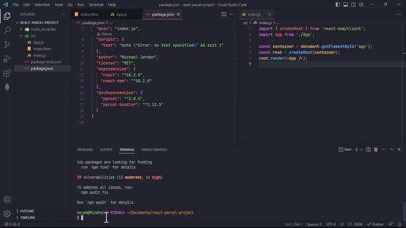Screen dimensions: 406x228
Task: Switch to the Debug Console tab
Action: coord(154,149)
